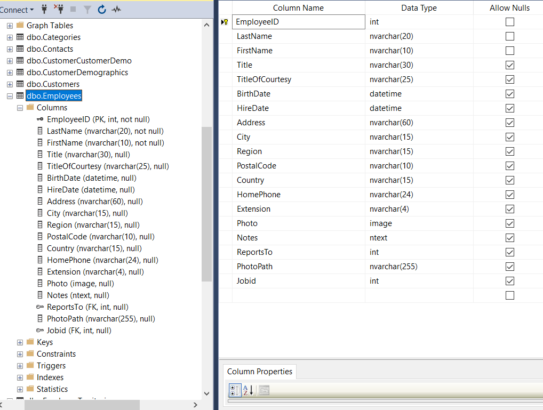Click the Disconnect plug icon
The width and height of the screenshot is (543, 410).
(59, 10)
